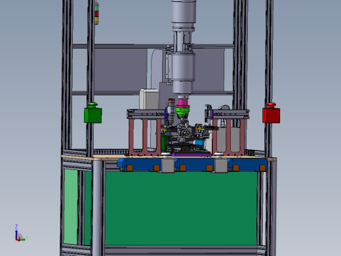The image size is (341, 256).
Task: Select the green mushroom push button box
Action: click(93, 113)
